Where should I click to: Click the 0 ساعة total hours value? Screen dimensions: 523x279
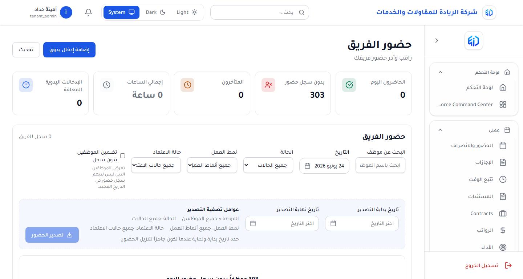pos(147,95)
